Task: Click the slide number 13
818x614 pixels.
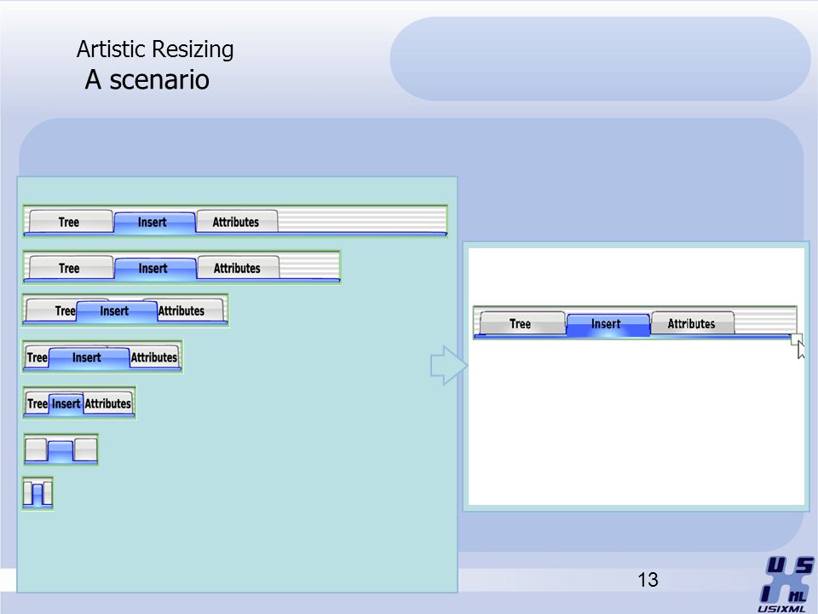Action: 648,580
